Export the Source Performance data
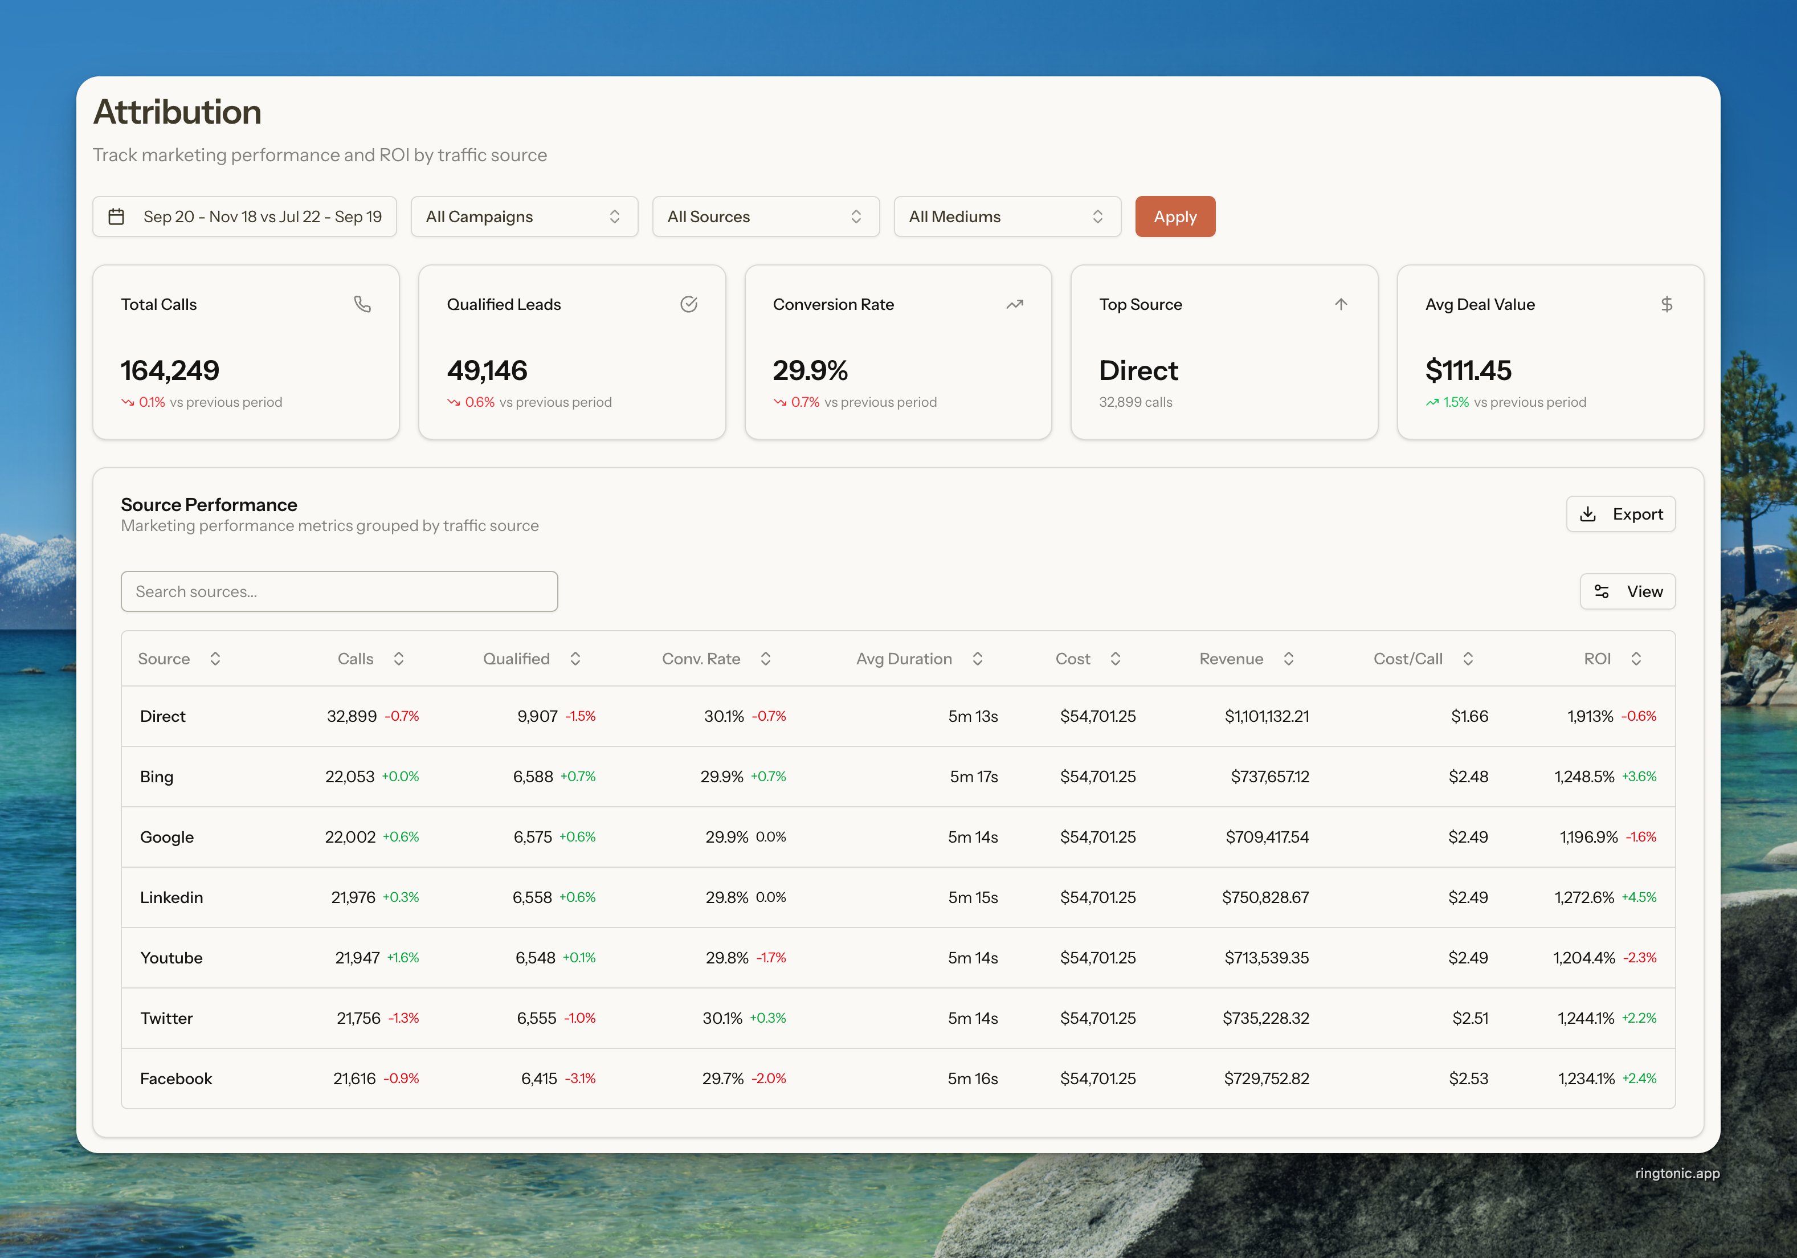The width and height of the screenshot is (1797, 1258). point(1620,513)
